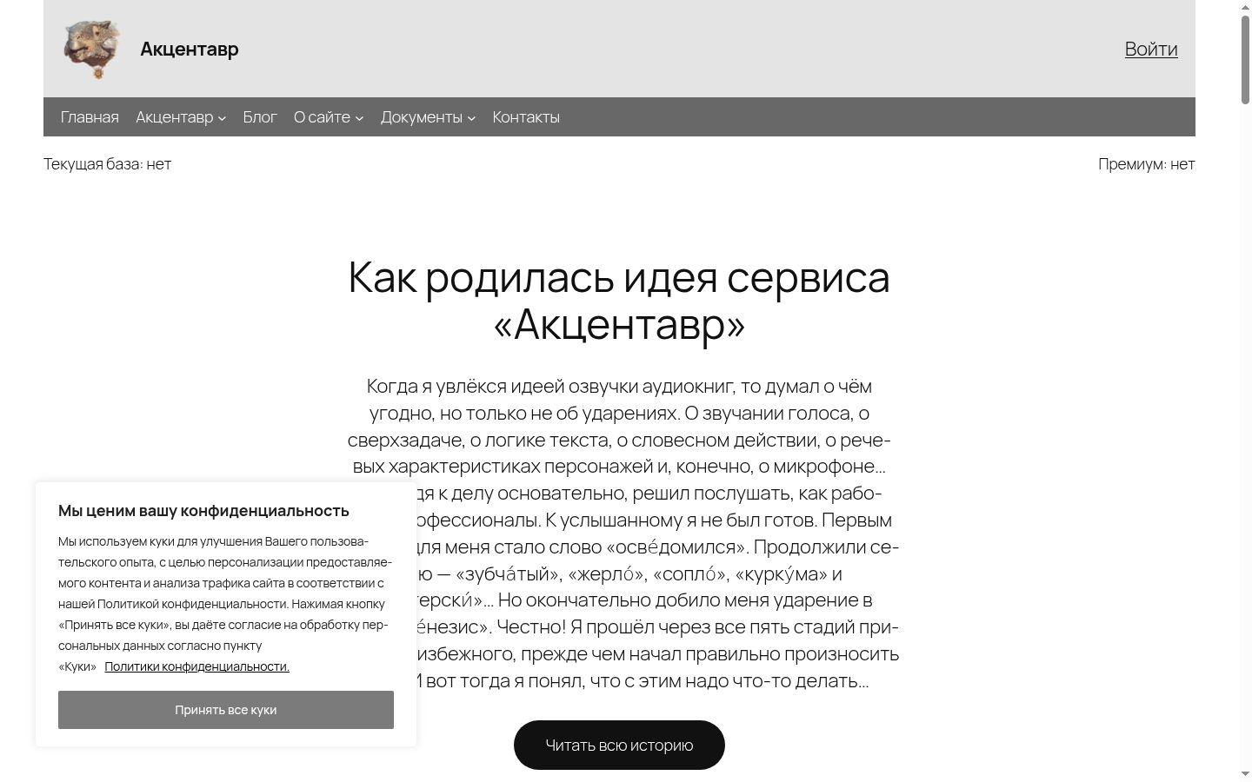Go to Главная menu item
1252x782 pixels.
click(90, 117)
